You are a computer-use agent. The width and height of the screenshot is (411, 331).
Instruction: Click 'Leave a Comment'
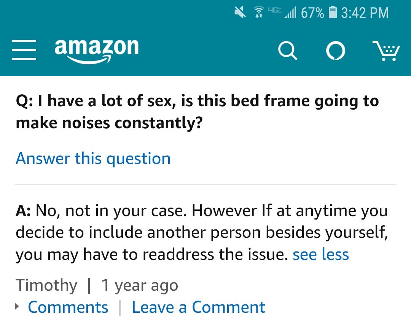tap(198, 307)
